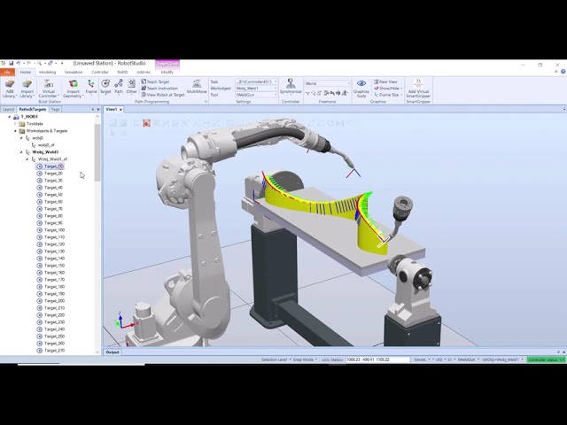Switch to the RAPID ribbon tab
Image resolution: width=567 pixels, height=425 pixels.
[122, 73]
